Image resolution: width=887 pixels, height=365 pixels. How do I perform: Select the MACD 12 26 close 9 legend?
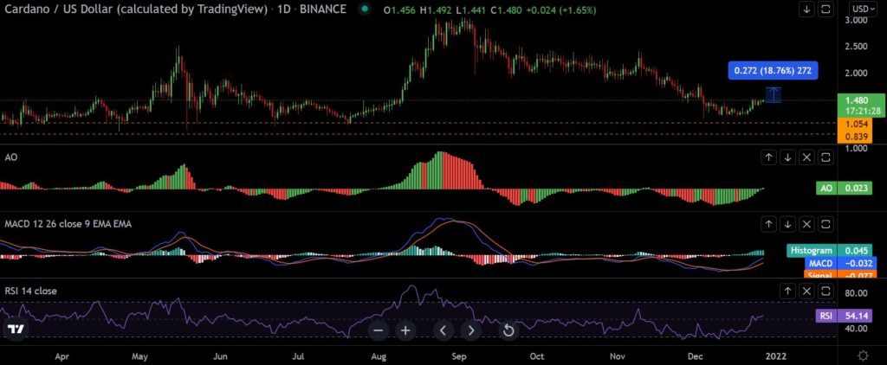(x=68, y=224)
